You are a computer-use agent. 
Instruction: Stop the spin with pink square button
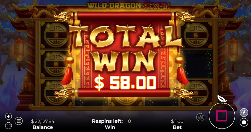point(222,116)
